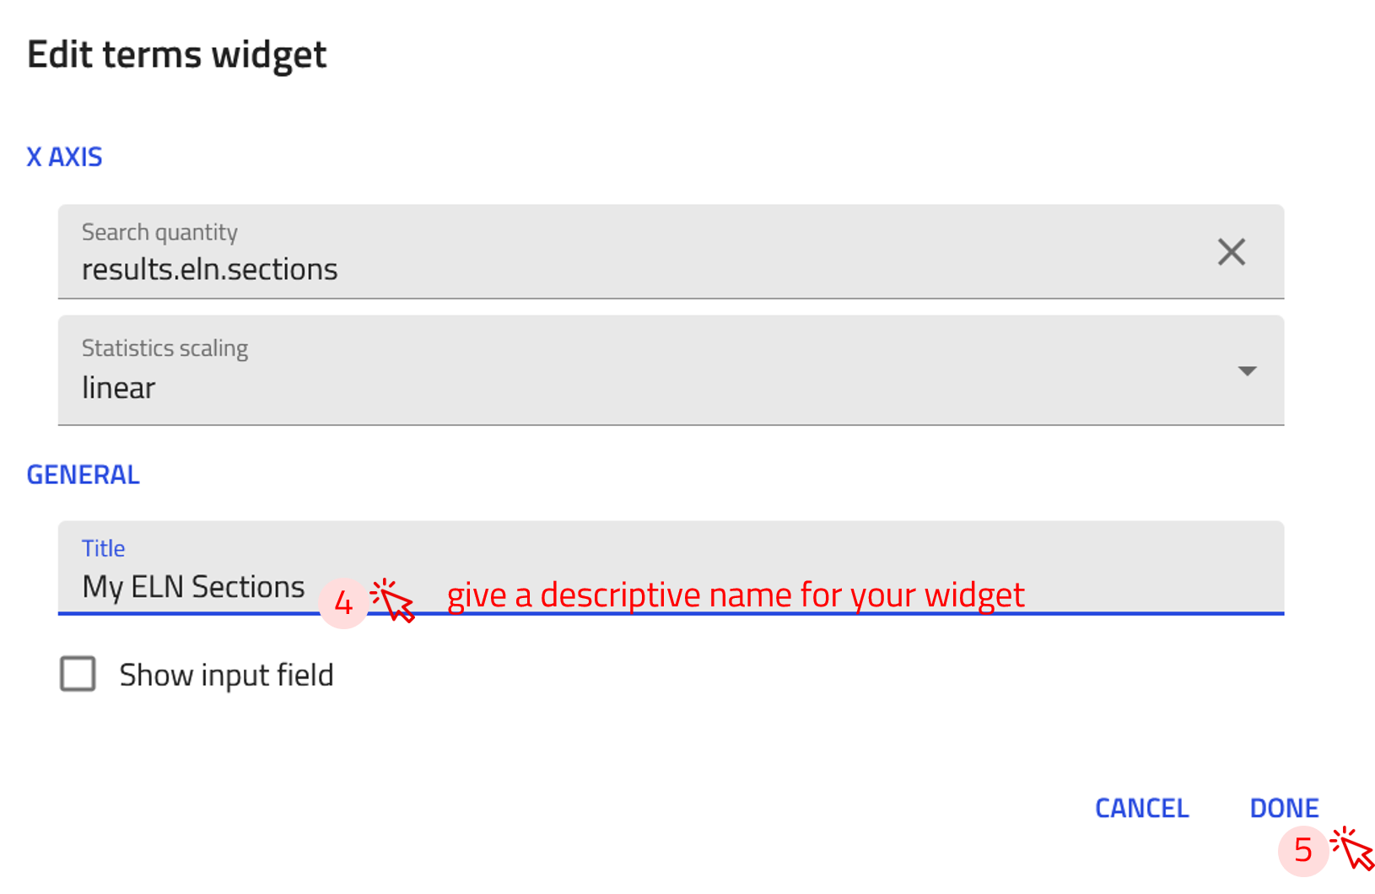Screen dimensions: 1375x894
Task: Click the X AXIS section heading
Action: tap(64, 157)
